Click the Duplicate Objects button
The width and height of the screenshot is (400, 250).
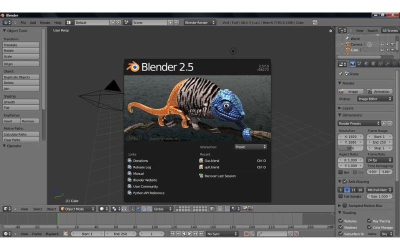21,77
